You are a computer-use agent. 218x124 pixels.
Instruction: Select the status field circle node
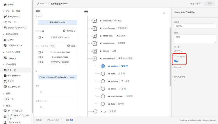(x=103, y=89)
